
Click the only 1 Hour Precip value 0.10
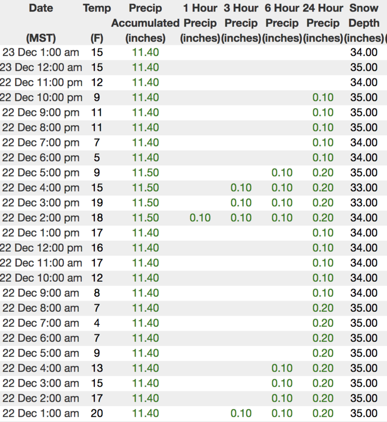200,218
